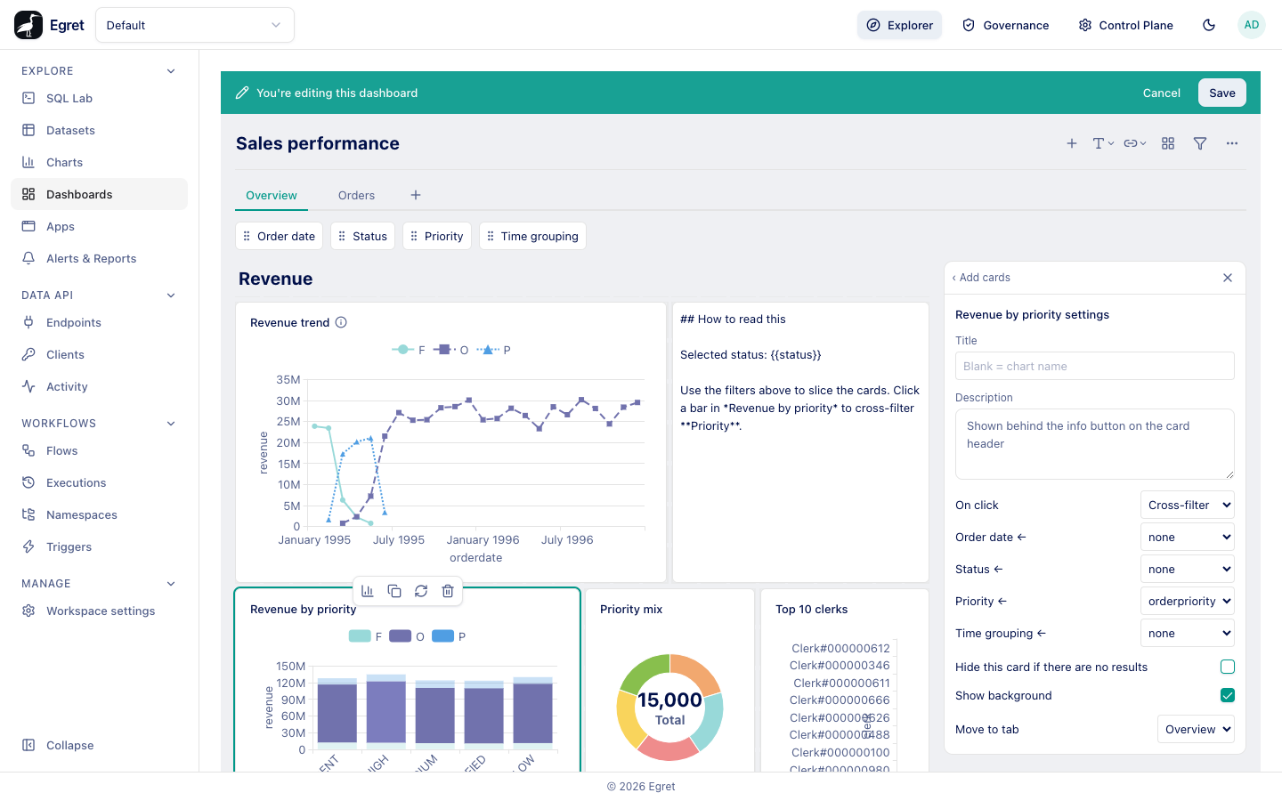The height and width of the screenshot is (801, 1282).
Task: Switch to the Orders tab
Action: point(356,196)
